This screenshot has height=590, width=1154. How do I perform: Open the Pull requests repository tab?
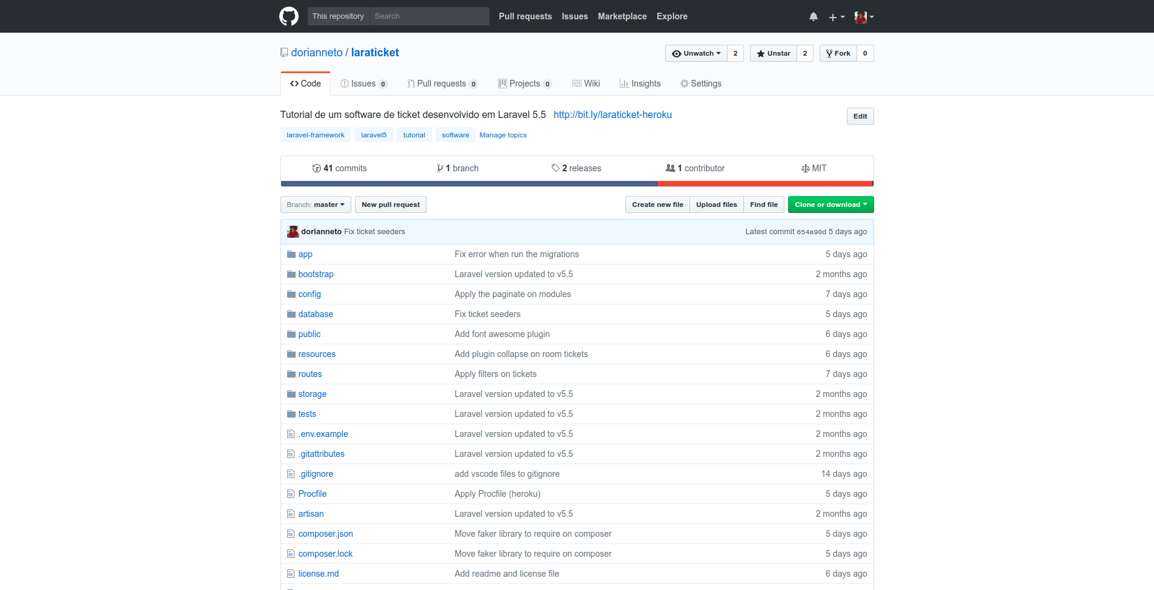(442, 84)
